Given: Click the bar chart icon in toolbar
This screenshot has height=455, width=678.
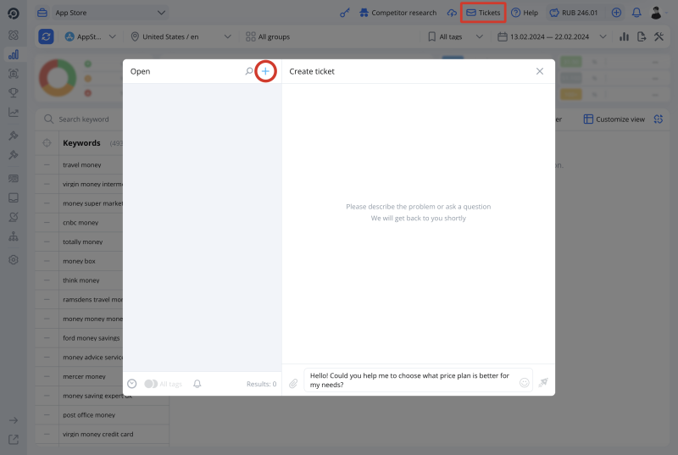Looking at the screenshot, I should tap(624, 36).
